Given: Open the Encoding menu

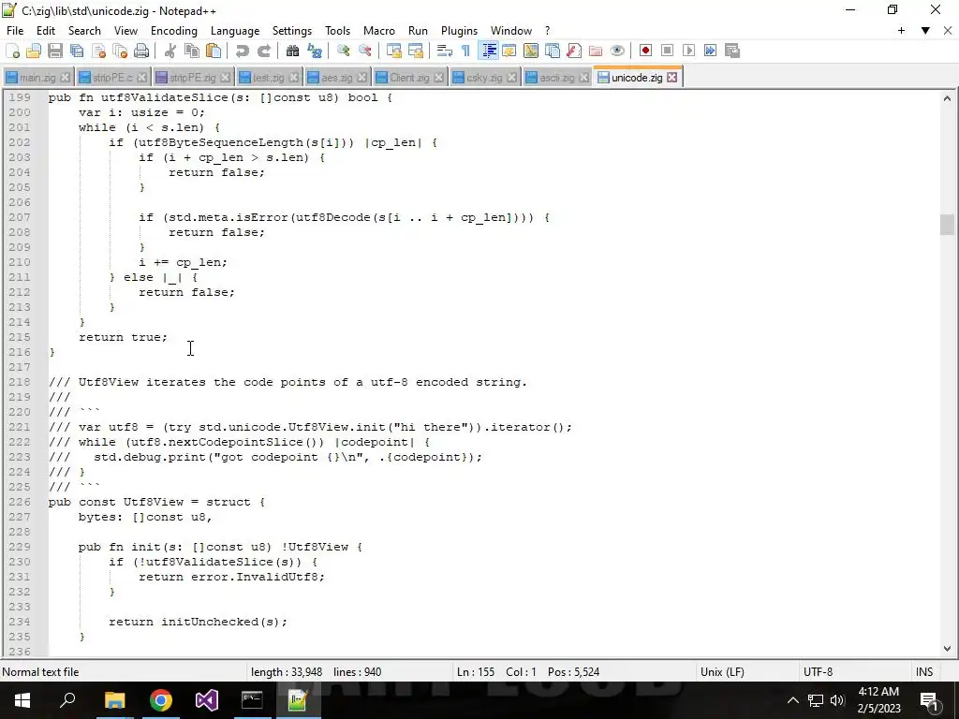Looking at the screenshot, I should (x=173, y=31).
